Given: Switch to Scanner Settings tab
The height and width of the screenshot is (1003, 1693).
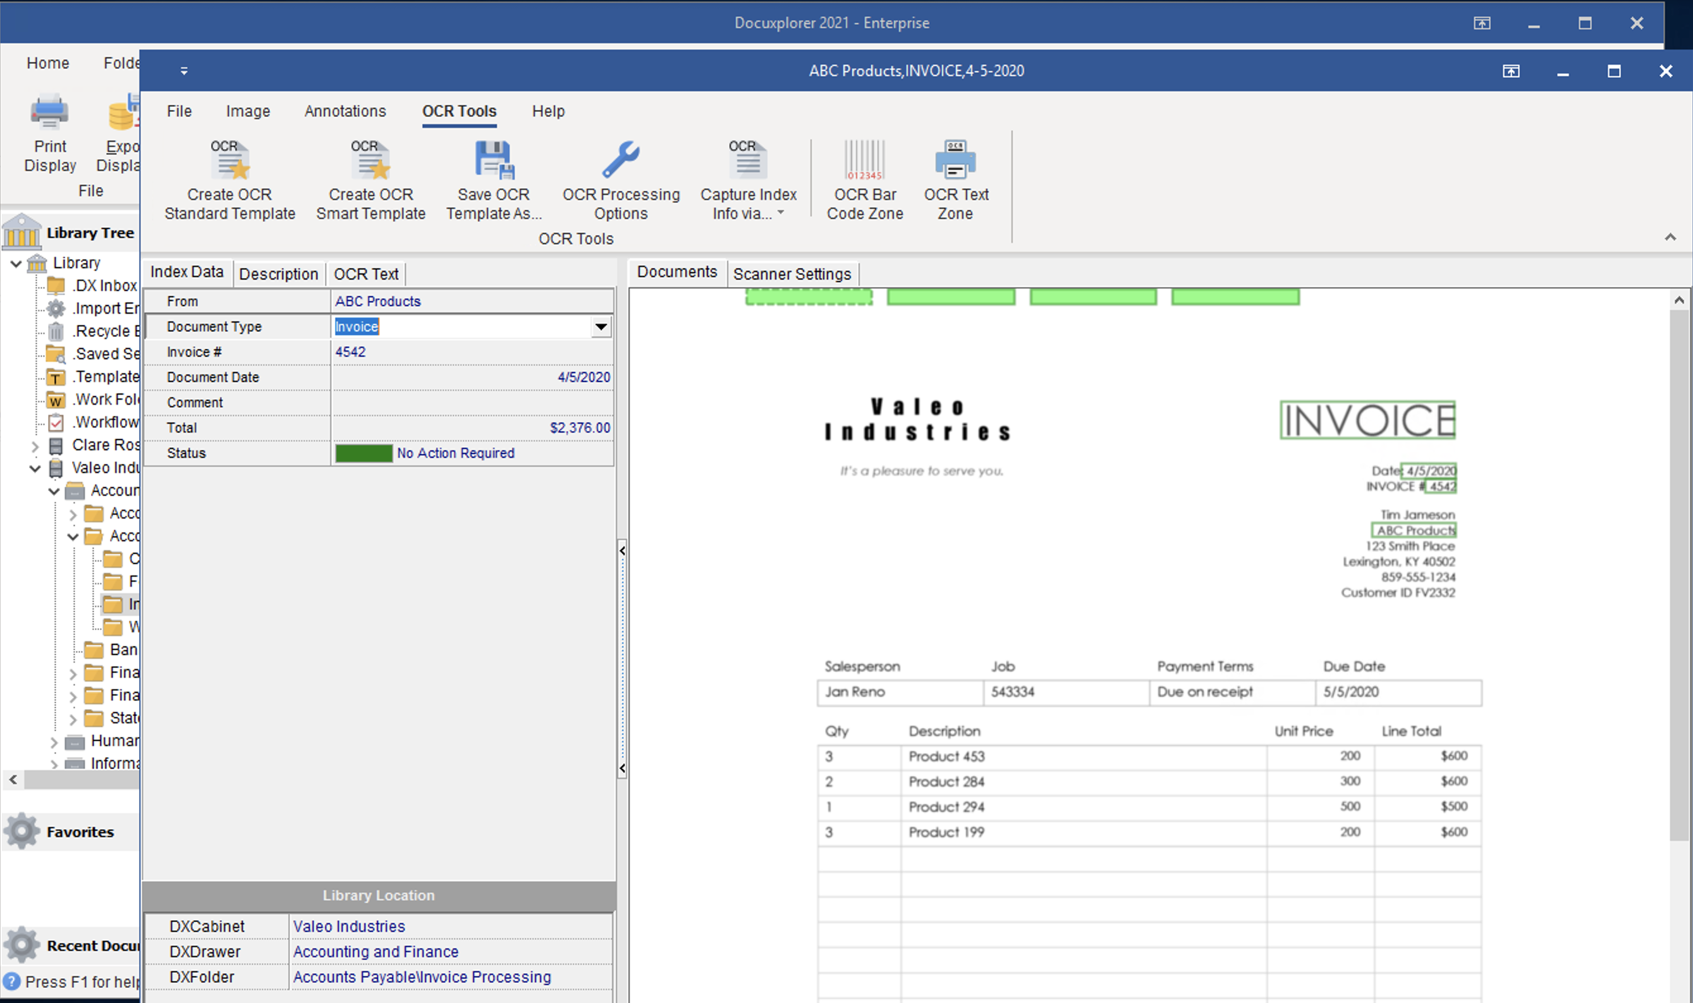Looking at the screenshot, I should pyautogui.click(x=791, y=274).
